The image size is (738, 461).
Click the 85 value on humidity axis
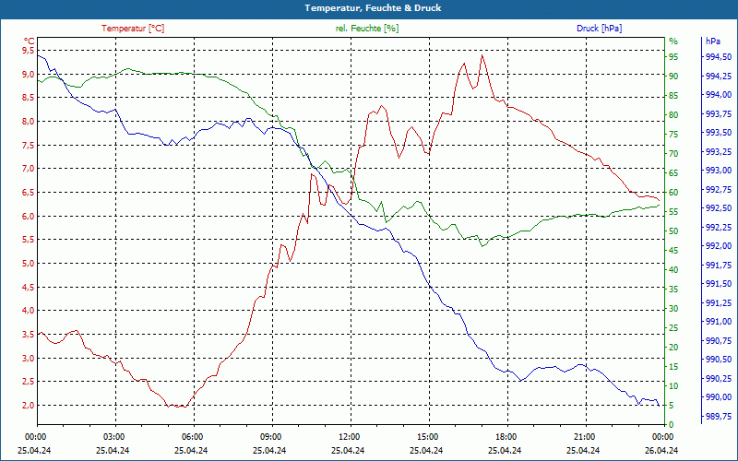tap(673, 96)
